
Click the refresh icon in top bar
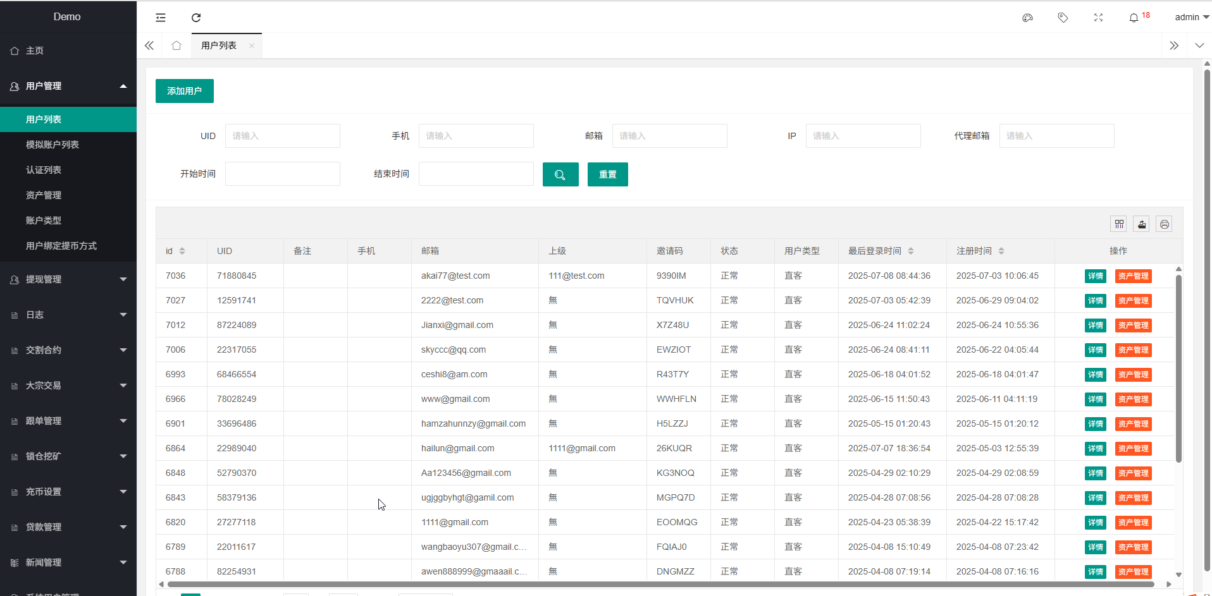196,18
